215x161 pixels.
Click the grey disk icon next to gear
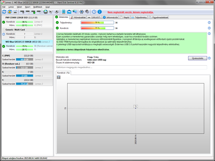tap(87, 12)
